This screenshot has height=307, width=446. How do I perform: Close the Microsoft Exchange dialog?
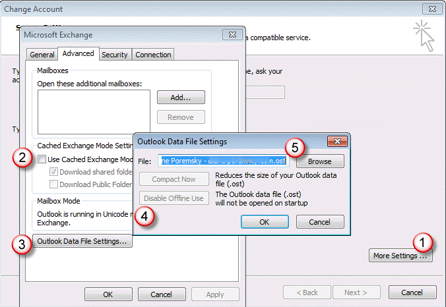point(232,35)
